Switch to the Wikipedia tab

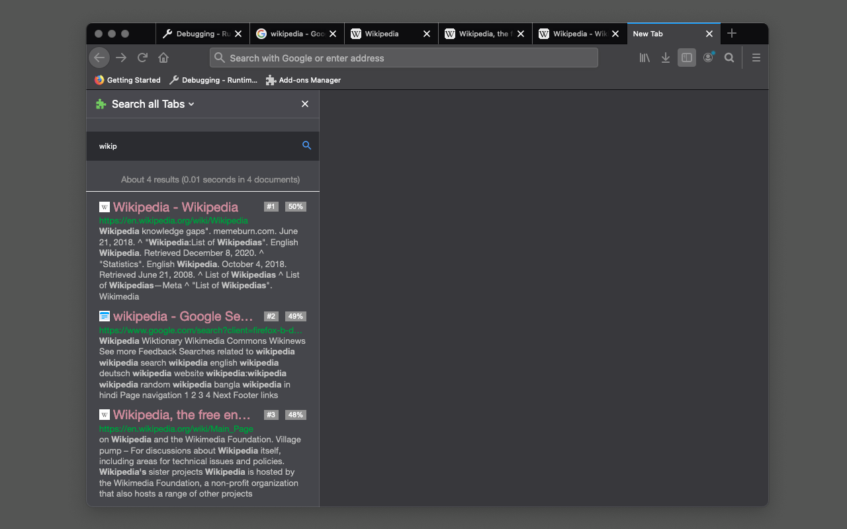pyautogui.click(x=391, y=34)
